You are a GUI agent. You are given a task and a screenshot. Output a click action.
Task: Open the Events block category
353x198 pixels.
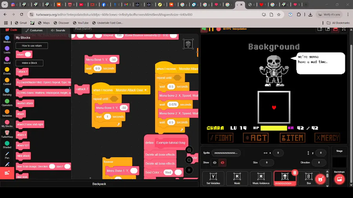(x=7, y=71)
